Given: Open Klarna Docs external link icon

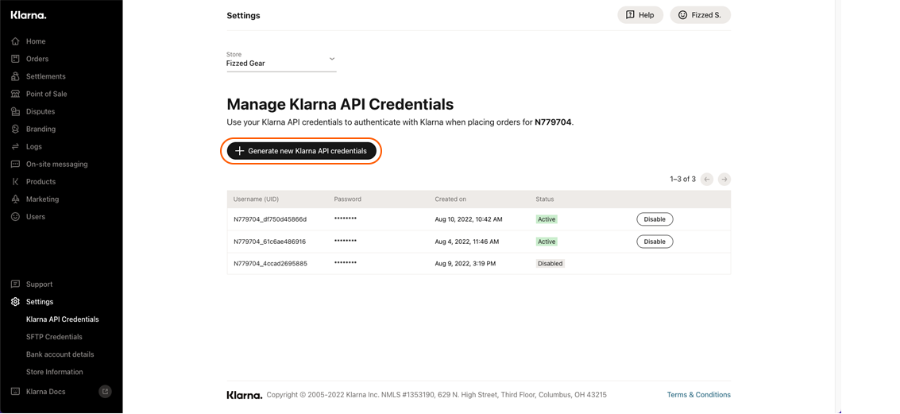Looking at the screenshot, I should click(x=105, y=392).
